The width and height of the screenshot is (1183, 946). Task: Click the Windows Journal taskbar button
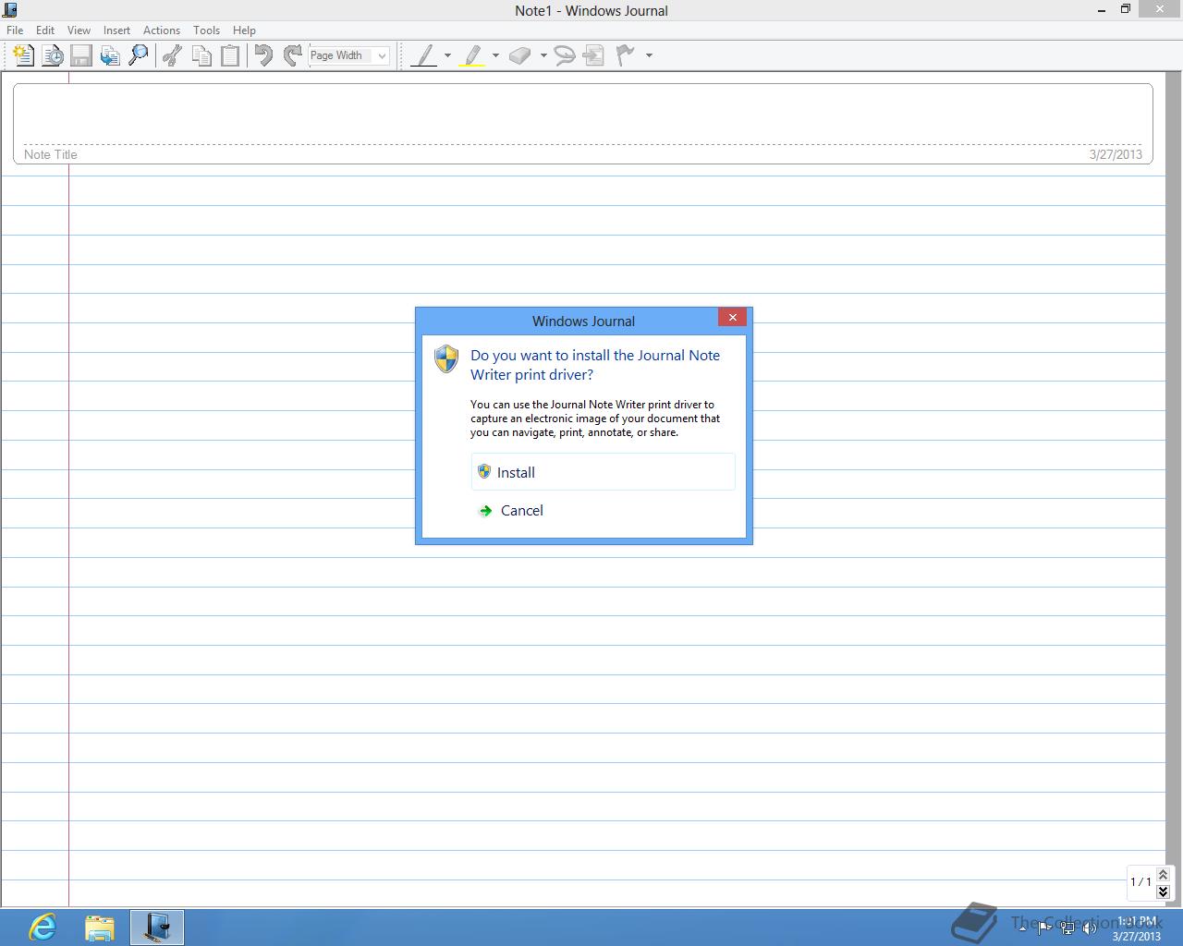pos(157,927)
